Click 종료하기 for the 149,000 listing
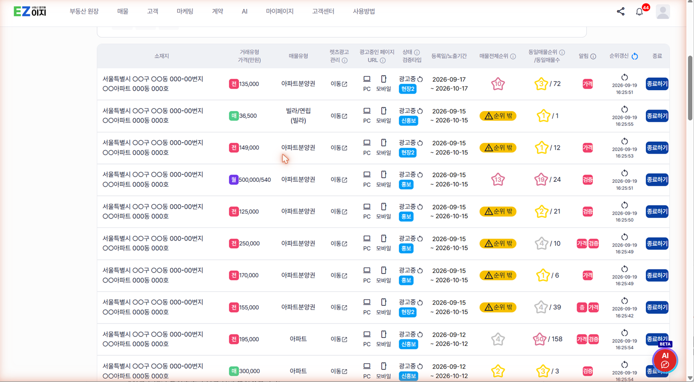Image resolution: width=694 pixels, height=382 pixels. (x=657, y=148)
